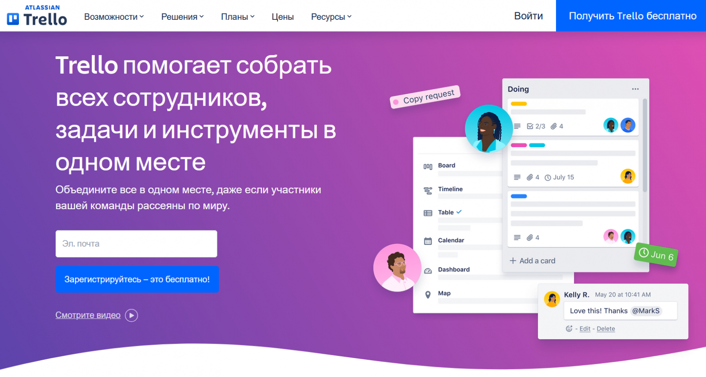The image size is (706, 377).
Task: Click the plus icon beside Add a card
Action: click(x=513, y=261)
